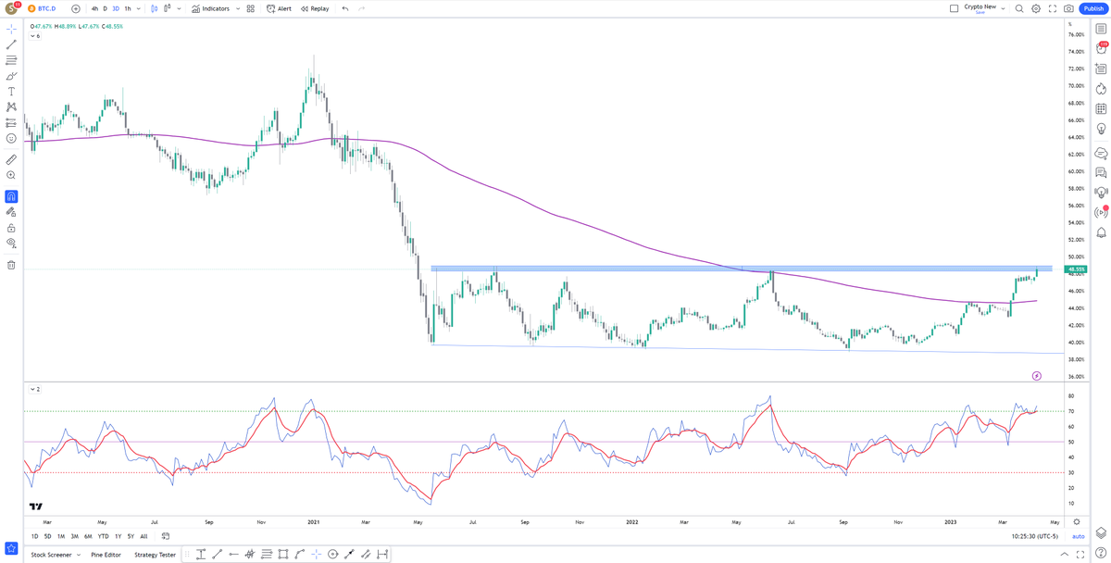
Task: Click BTC.D symbol search button
Action: (42, 8)
